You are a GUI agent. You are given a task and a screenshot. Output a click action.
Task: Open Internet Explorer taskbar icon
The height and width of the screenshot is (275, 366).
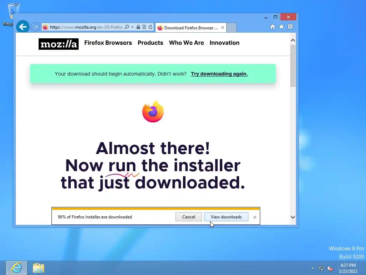(x=16, y=268)
